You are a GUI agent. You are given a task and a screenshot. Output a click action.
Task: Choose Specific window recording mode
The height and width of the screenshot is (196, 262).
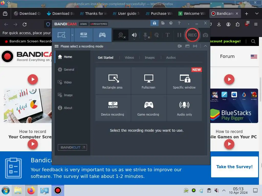pos(184,81)
